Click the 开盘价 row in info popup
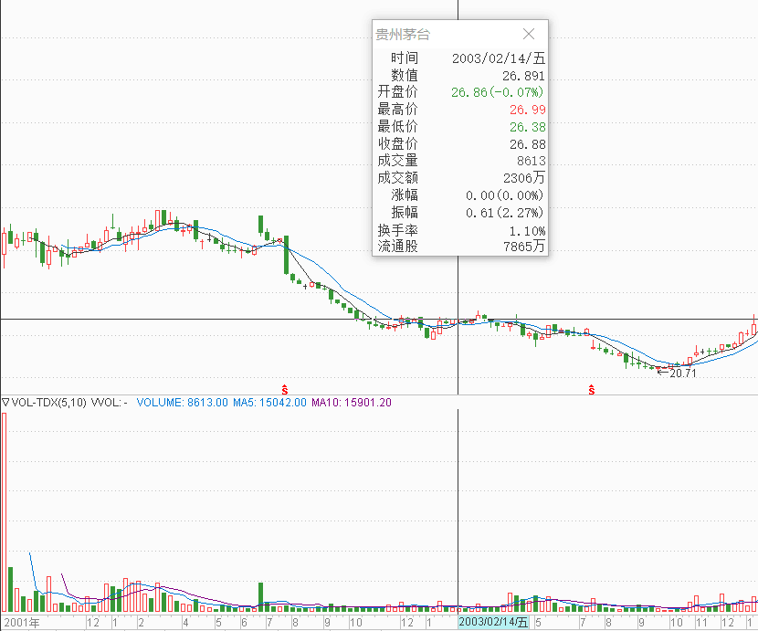 pyautogui.click(x=459, y=92)
